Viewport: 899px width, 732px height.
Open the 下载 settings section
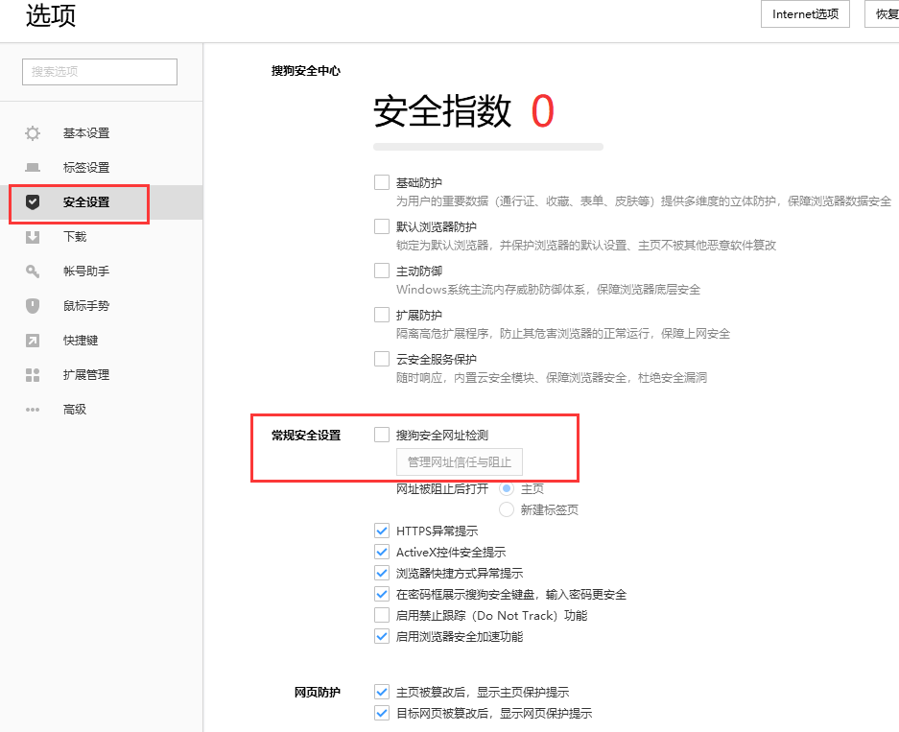point(75,237)
